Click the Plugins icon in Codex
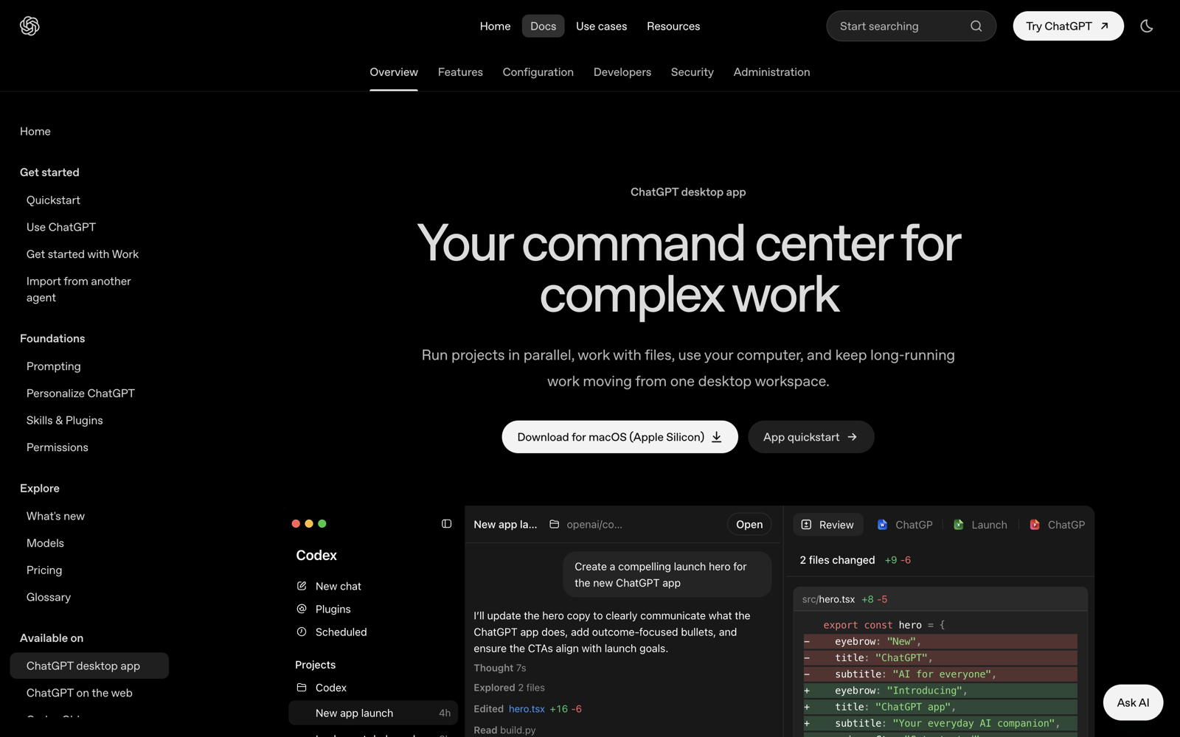Image resolution: width=1180 pixels, height=737 pixels. 302,609
